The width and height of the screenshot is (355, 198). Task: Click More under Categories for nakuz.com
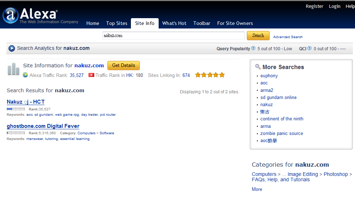tap(257, 189)
